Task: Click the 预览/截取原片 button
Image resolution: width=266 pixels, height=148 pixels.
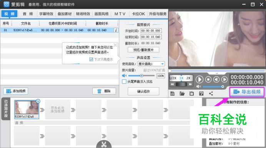Action: click(143, 50)
